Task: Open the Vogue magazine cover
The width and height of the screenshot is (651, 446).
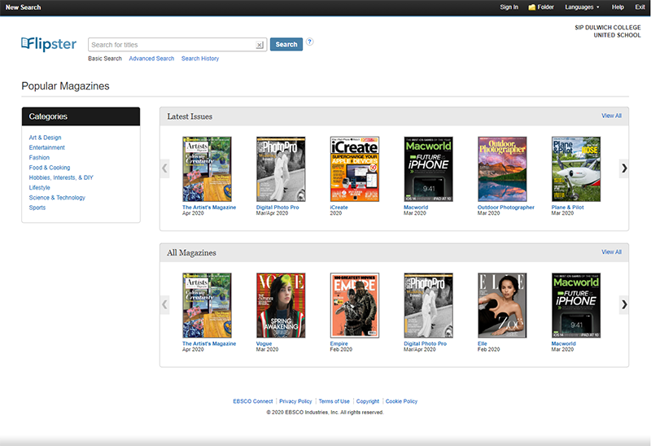Action: (x=281, y=305)
